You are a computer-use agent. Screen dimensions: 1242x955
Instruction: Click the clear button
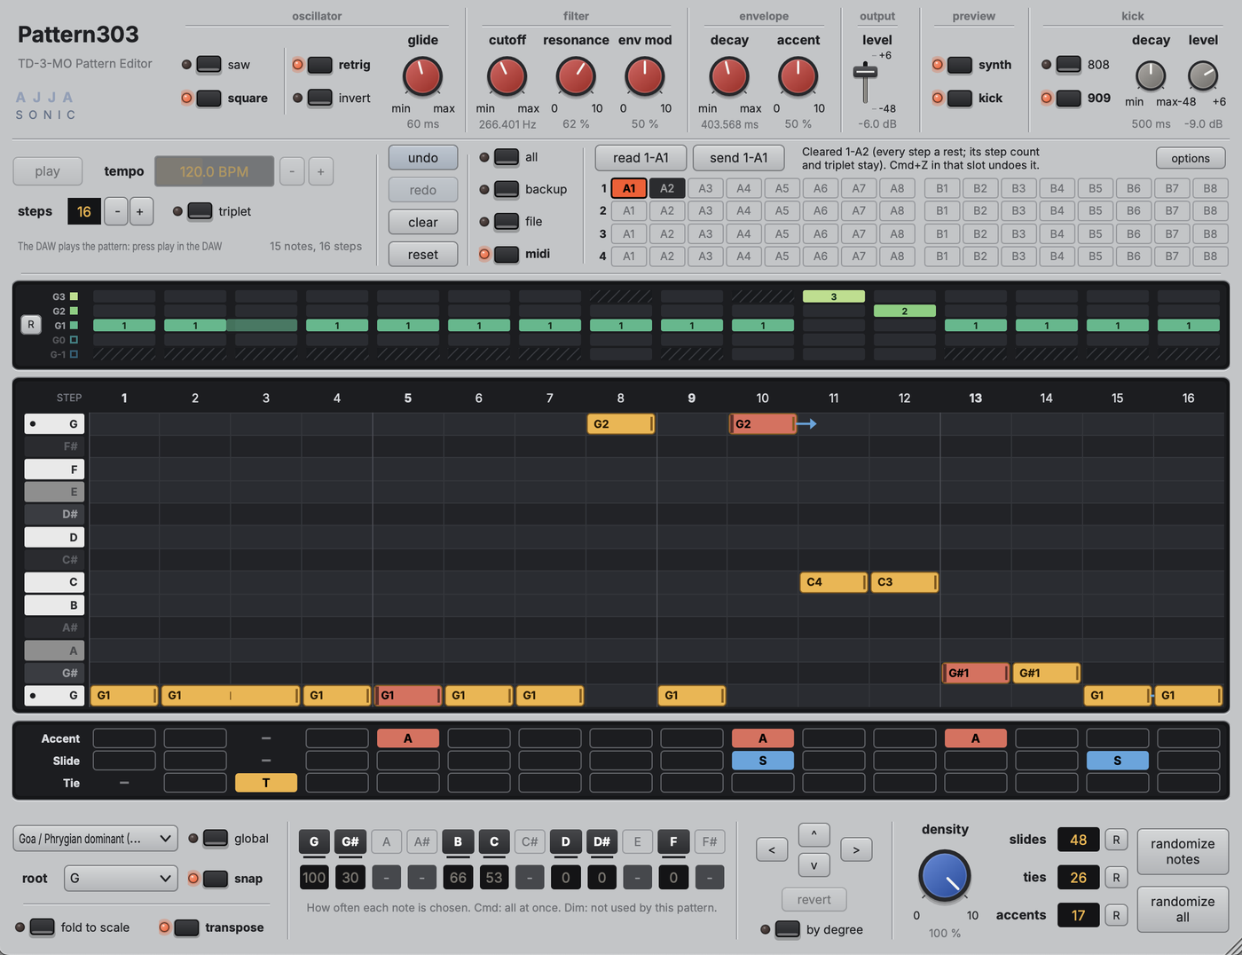point(423,222)
